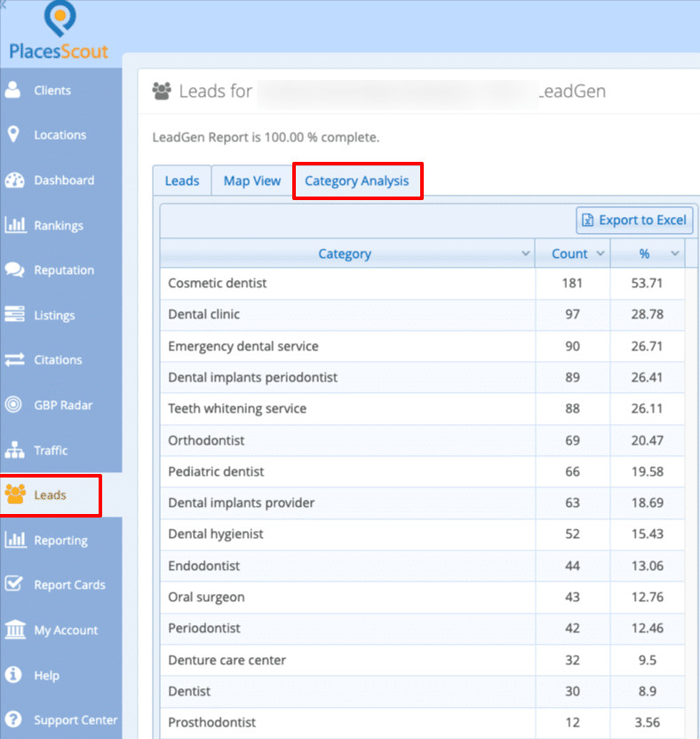Open Locations via the map pin icon
Viewport: 700px width, 739px height.
click(x=14, y=135)
